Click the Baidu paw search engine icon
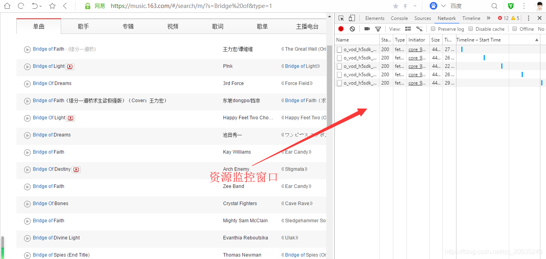The width and height of the screenshot is (546, 259). coord(434,6)
